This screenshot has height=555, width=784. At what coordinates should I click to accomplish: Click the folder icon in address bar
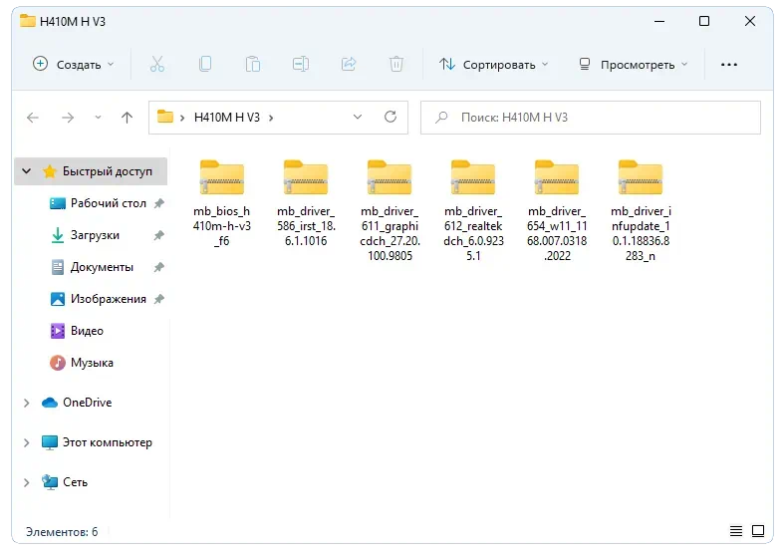[165, 117]
